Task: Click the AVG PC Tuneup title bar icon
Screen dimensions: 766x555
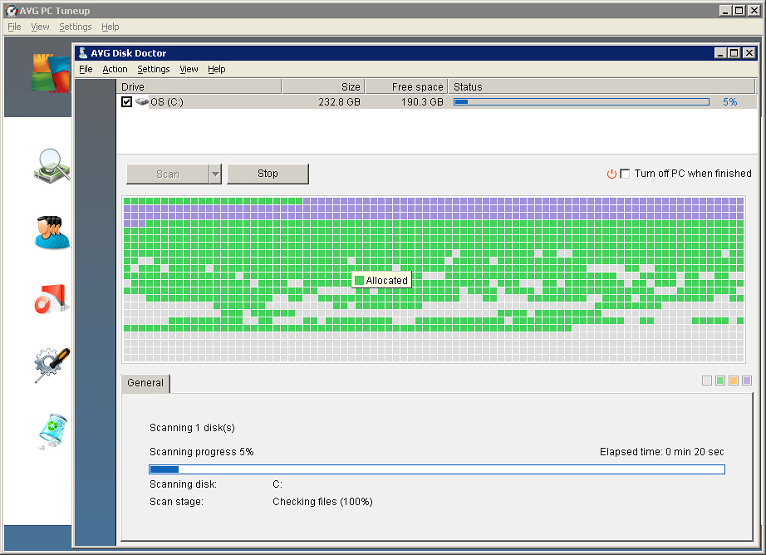Action: [12, 10]
